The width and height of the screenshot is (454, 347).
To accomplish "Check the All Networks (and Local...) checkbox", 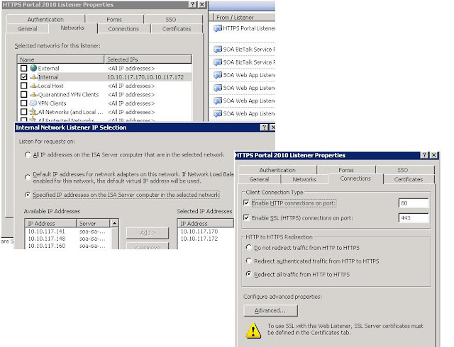I will click(x=24, y=112).
